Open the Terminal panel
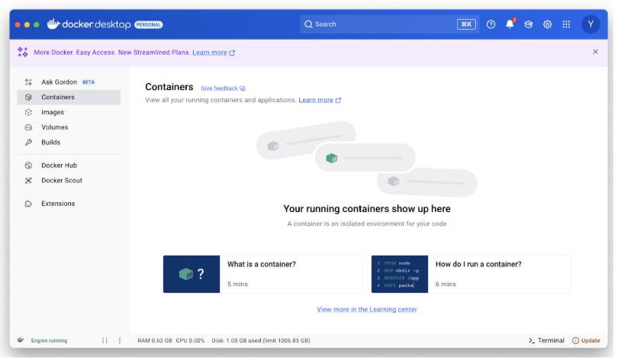The image size is (621, 363). coord(546,341)
